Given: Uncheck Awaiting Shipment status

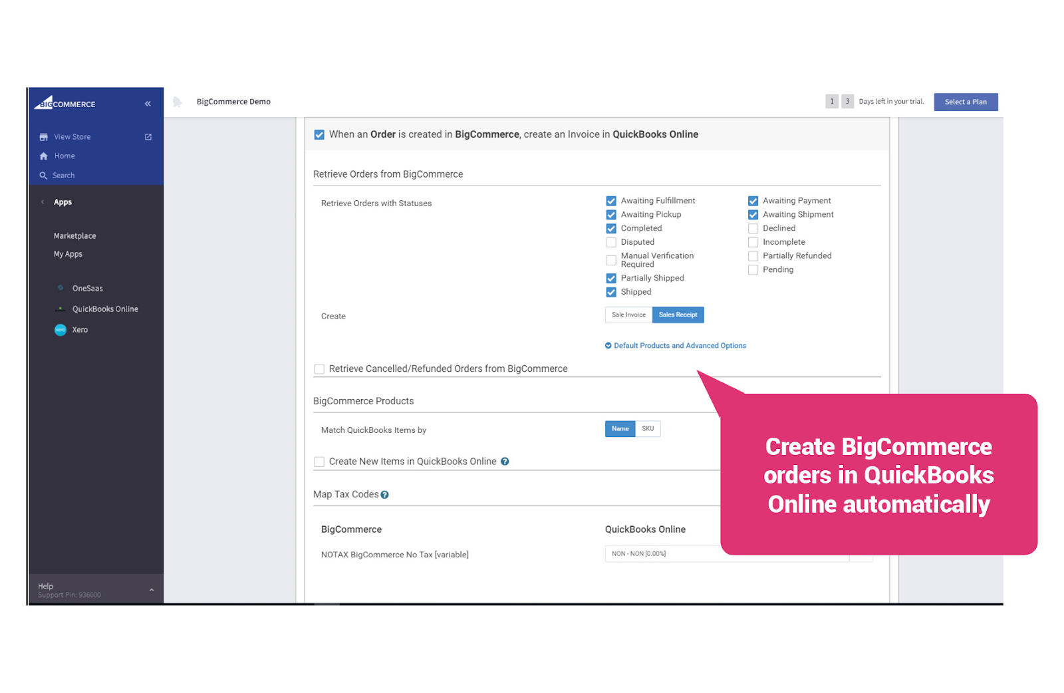Looking at the screenshot, I should (753, 215).
